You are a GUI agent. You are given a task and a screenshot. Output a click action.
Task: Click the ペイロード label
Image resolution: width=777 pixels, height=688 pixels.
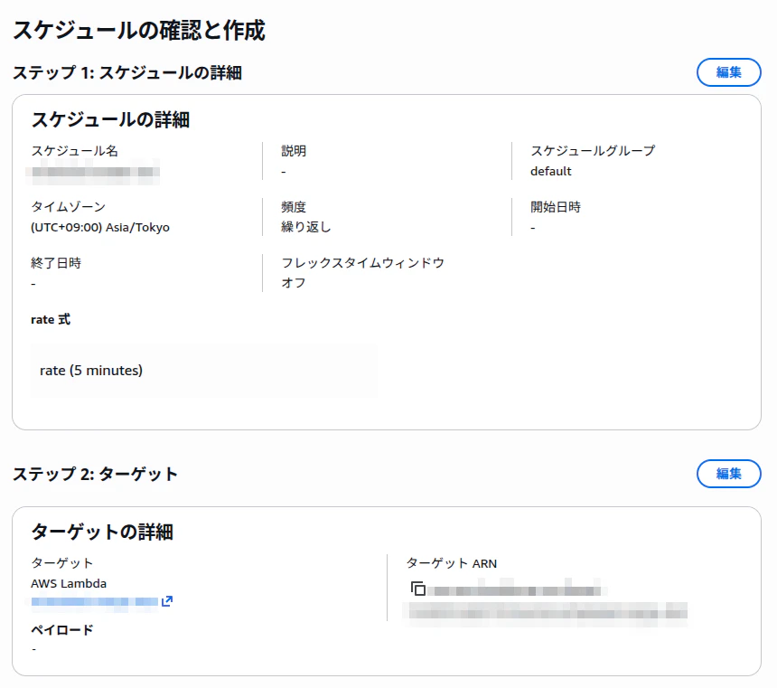(62, 630)
